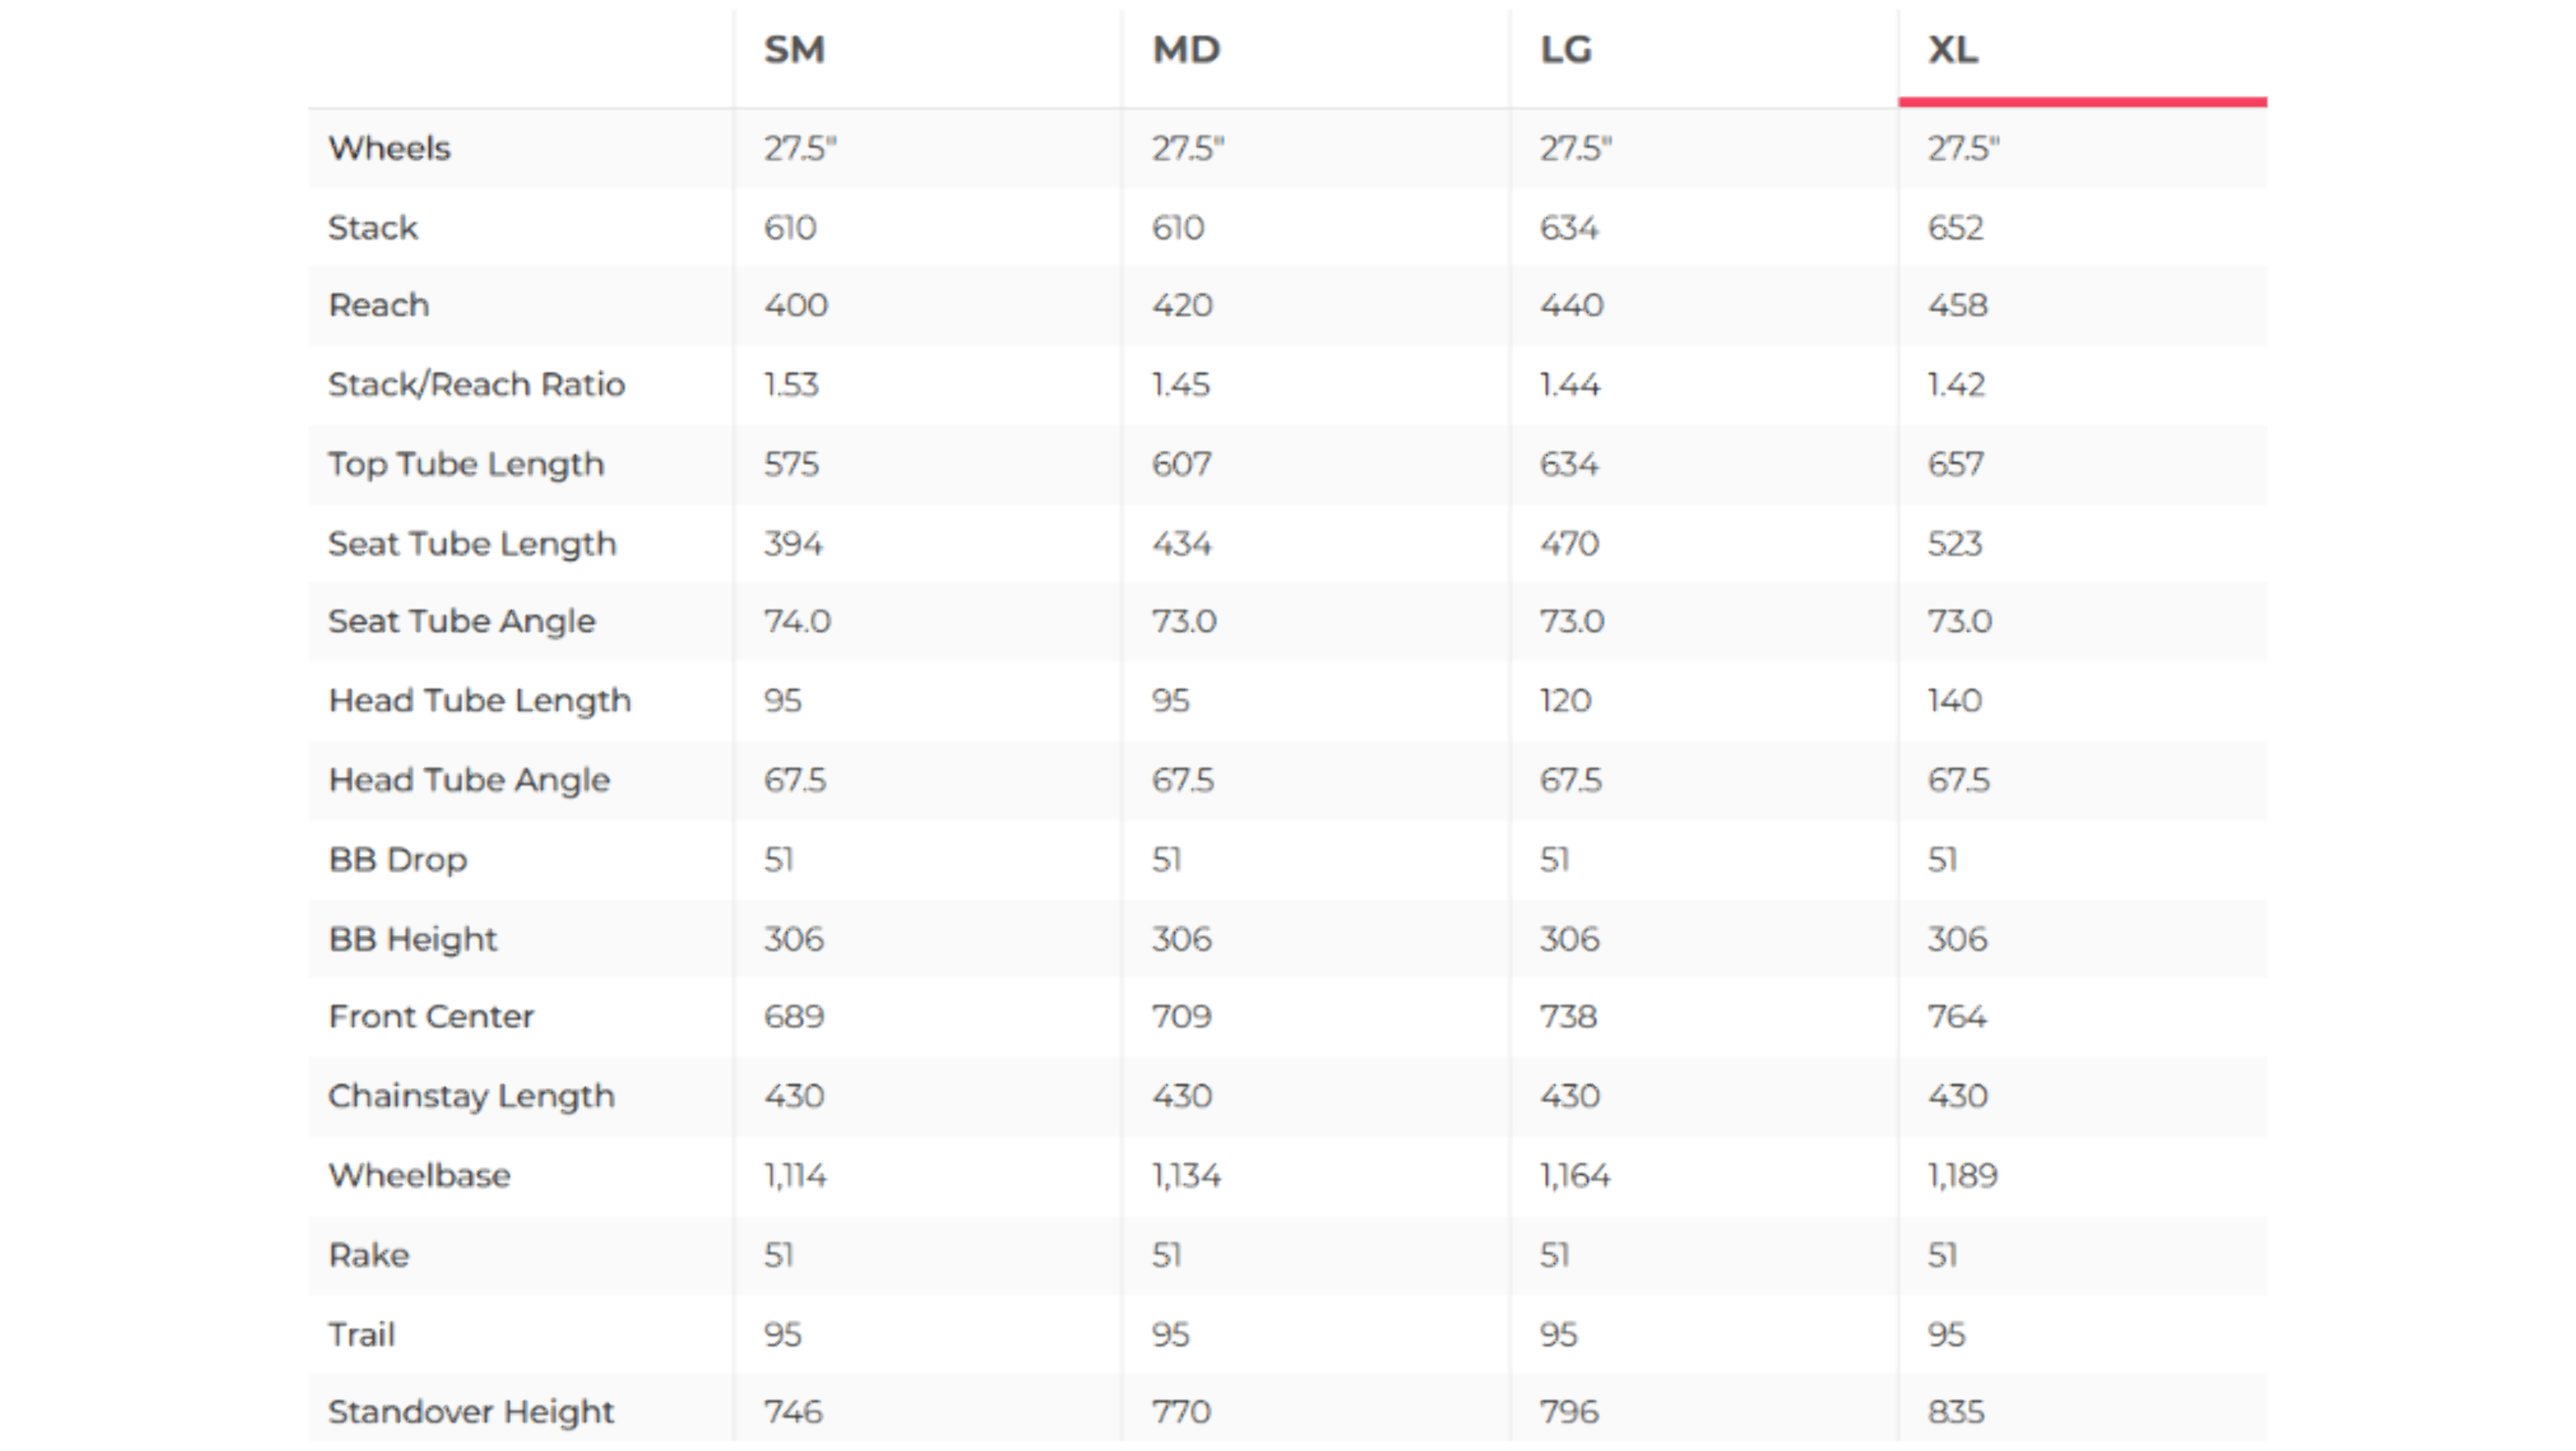
Task: Select the XL size column header
Action: (x=1953, y=49)
